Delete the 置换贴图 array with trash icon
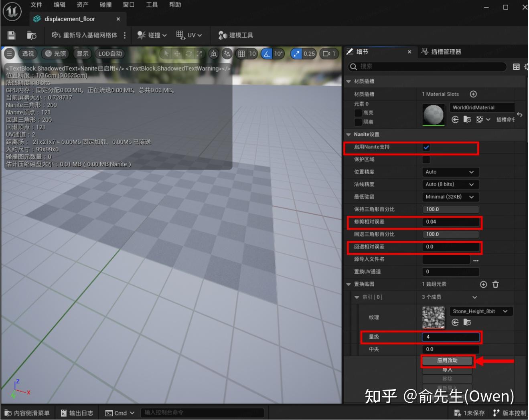The image size is (529, 420). (496, 284)
